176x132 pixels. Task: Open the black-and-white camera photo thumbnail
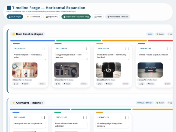coord(109,70)
